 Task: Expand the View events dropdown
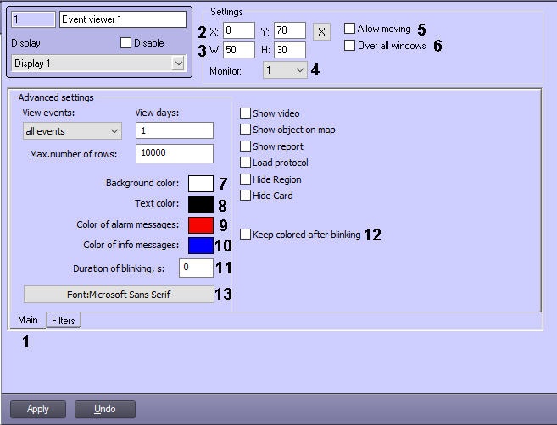click(72, 131)
